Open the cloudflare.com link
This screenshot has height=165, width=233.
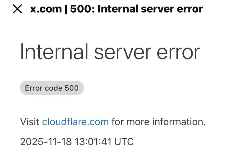75,121
